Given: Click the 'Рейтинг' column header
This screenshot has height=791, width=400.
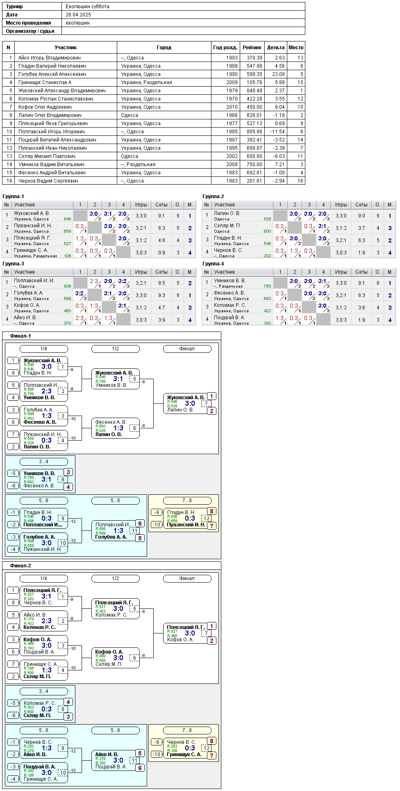Looking at the screenshot, I should (x=252, y=48).
